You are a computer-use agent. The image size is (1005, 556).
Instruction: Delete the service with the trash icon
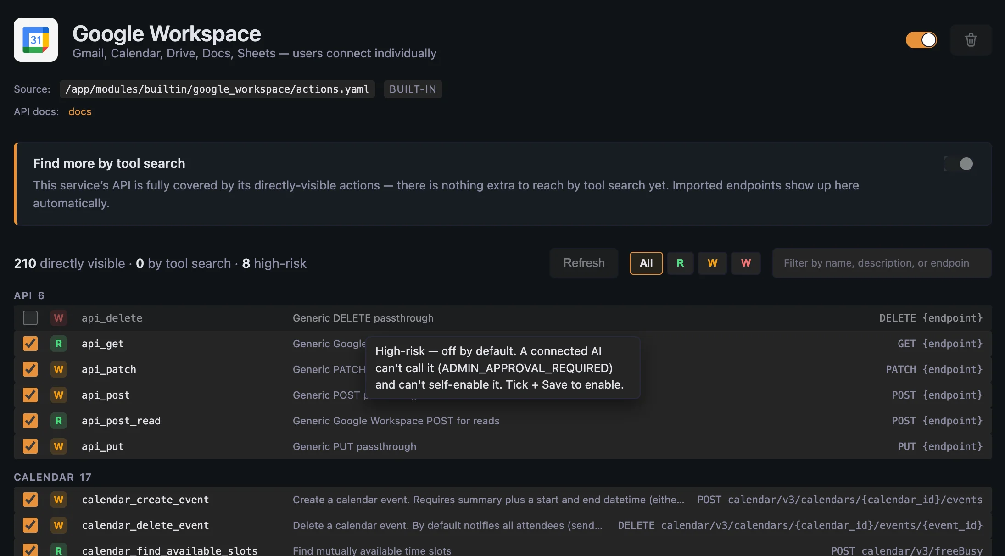point(971,40)
